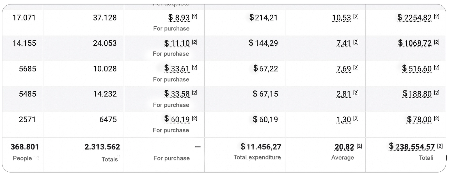Click the underlined $ 1068,72 value

click(x=414, y=43)
